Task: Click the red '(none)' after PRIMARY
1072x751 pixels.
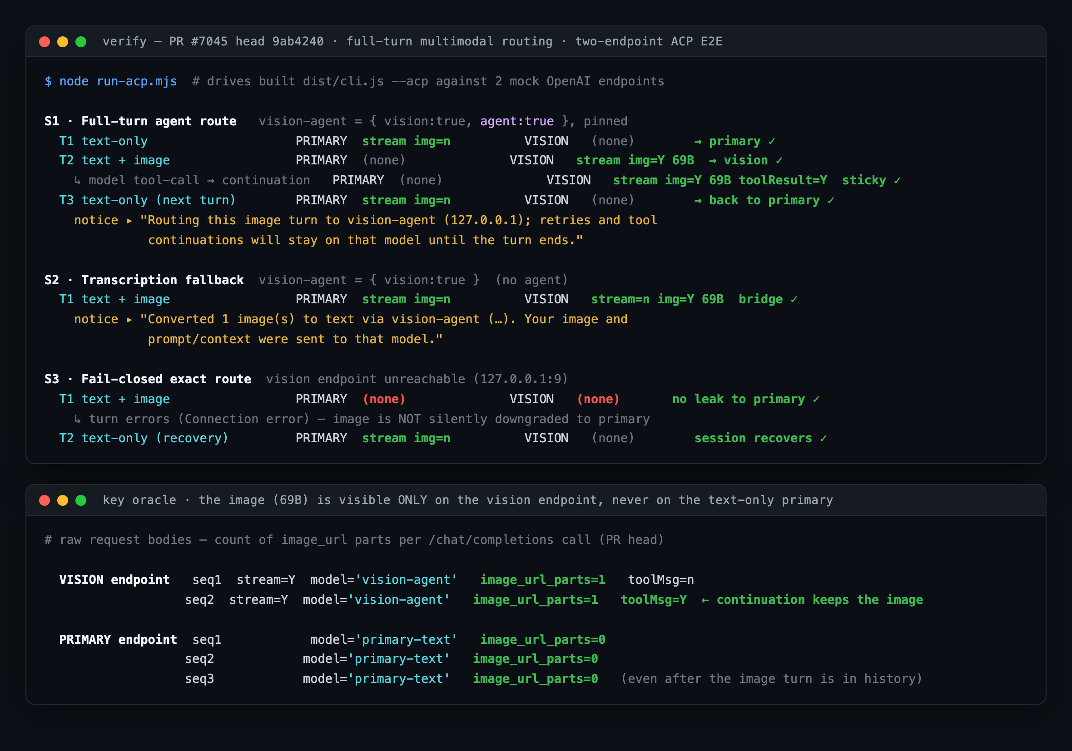Action: pos(384,399)
